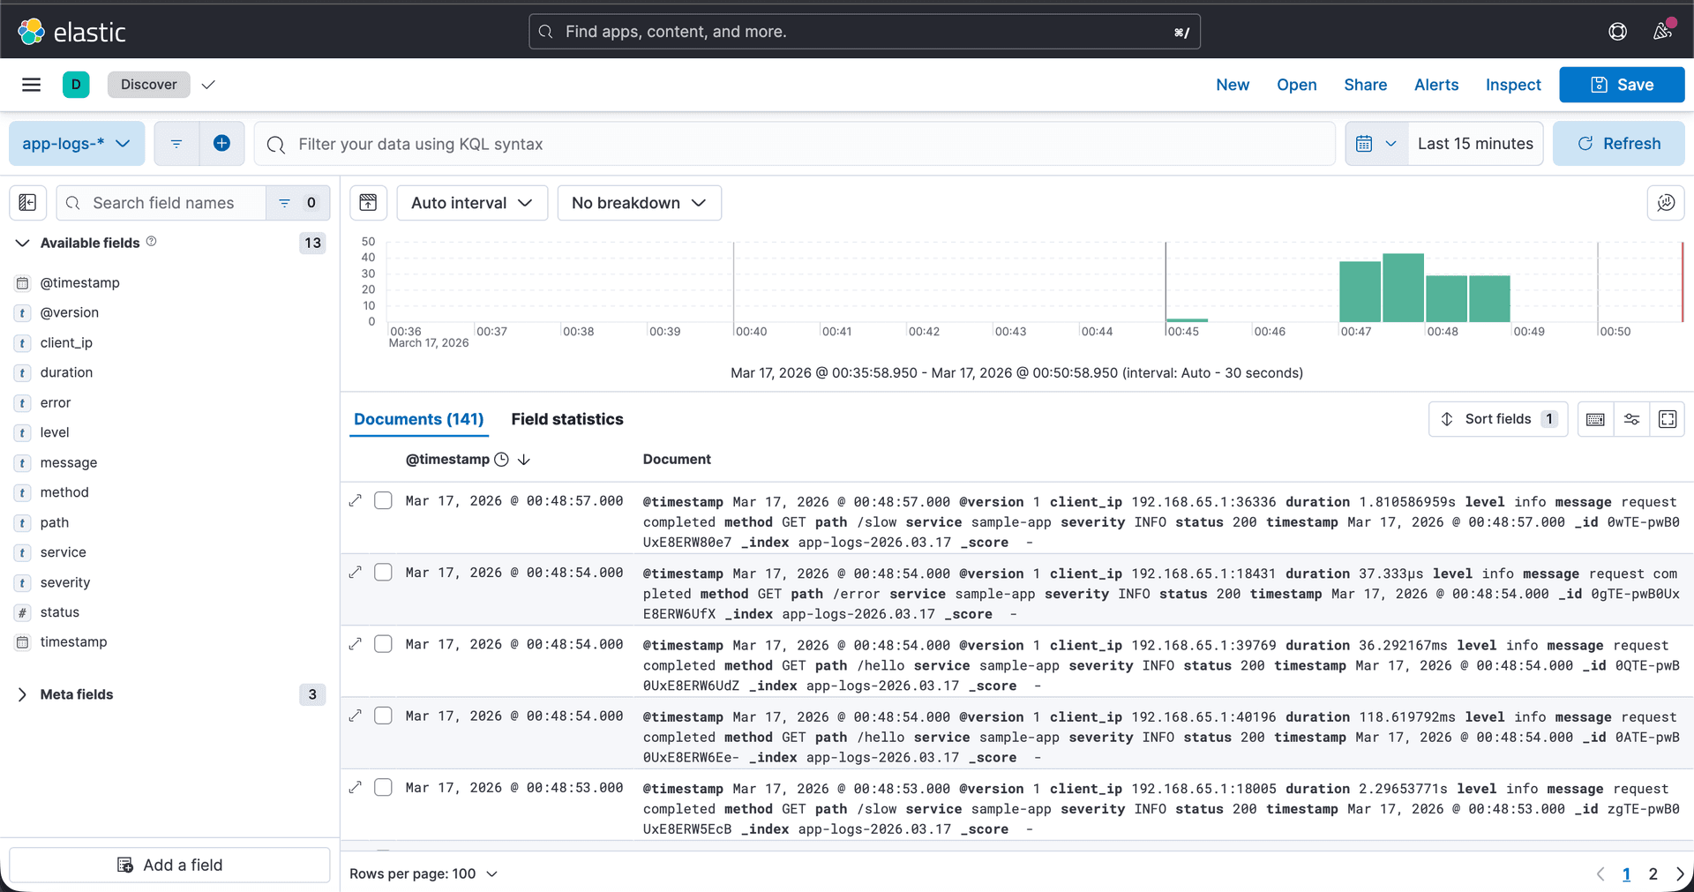1694x892 pixels.
Task: Open the Sort fields popover
Action: 1497,419
